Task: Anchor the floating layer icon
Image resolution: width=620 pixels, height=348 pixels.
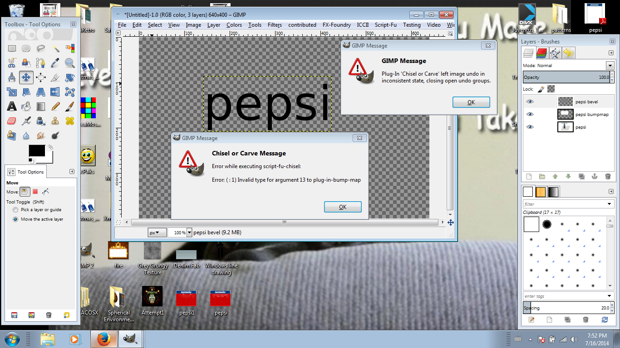Action: [x=595, y=177]
